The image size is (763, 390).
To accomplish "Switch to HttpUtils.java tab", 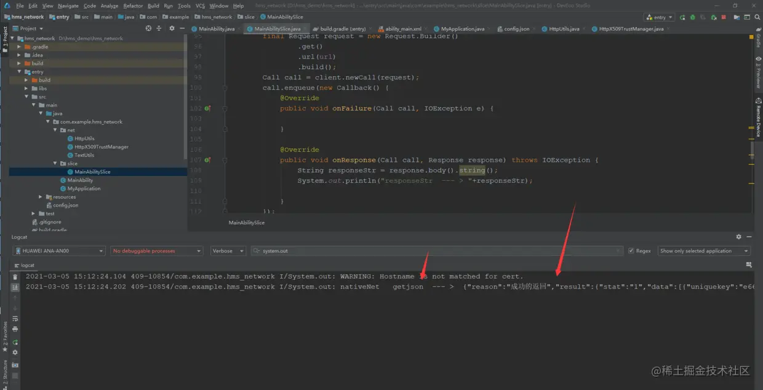I will pos(564,29).
